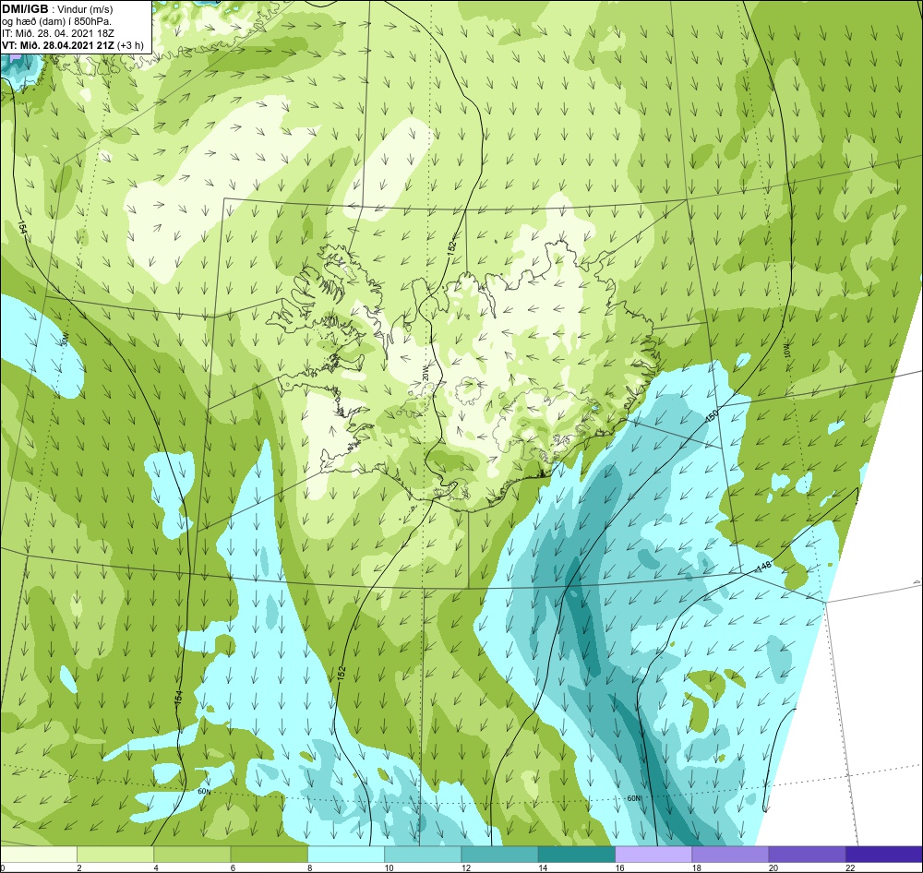Click the 10W longitude label on the right

click(785, 351)
